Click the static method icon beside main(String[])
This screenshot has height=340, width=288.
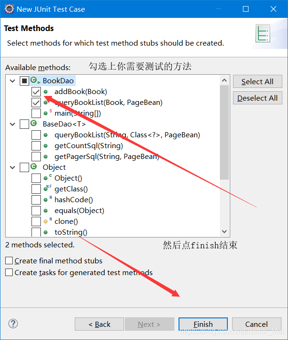(47, 112)
